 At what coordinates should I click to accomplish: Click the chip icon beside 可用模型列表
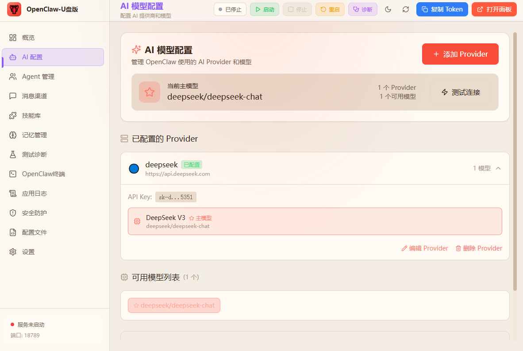124,277
